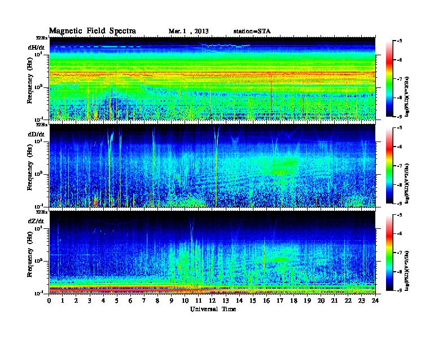Image resolution: width=447 pixels, height=345 pixels.
Task: Click the dH/dt spectrogram plot
Action: (x=212, y=78)
